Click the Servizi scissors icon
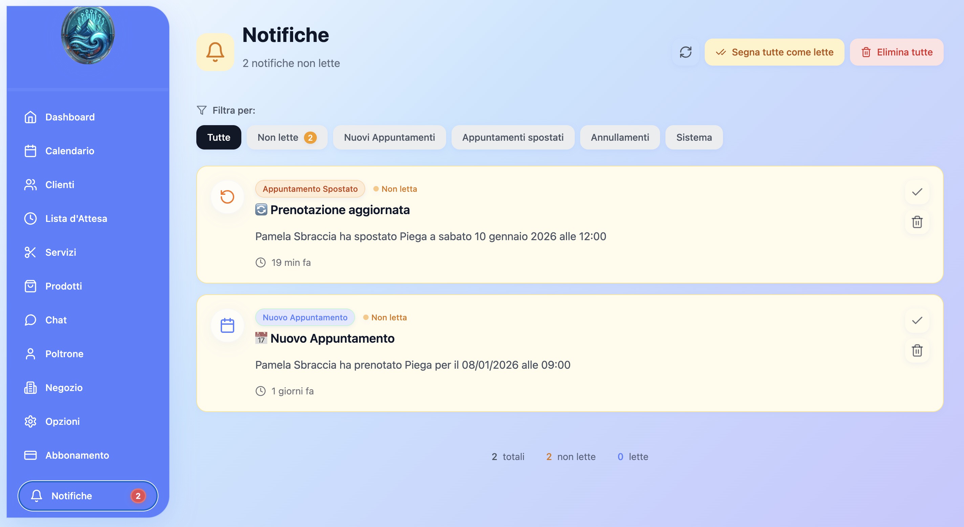Viewport: 964px width, 527px height. (x=30, y=252)
